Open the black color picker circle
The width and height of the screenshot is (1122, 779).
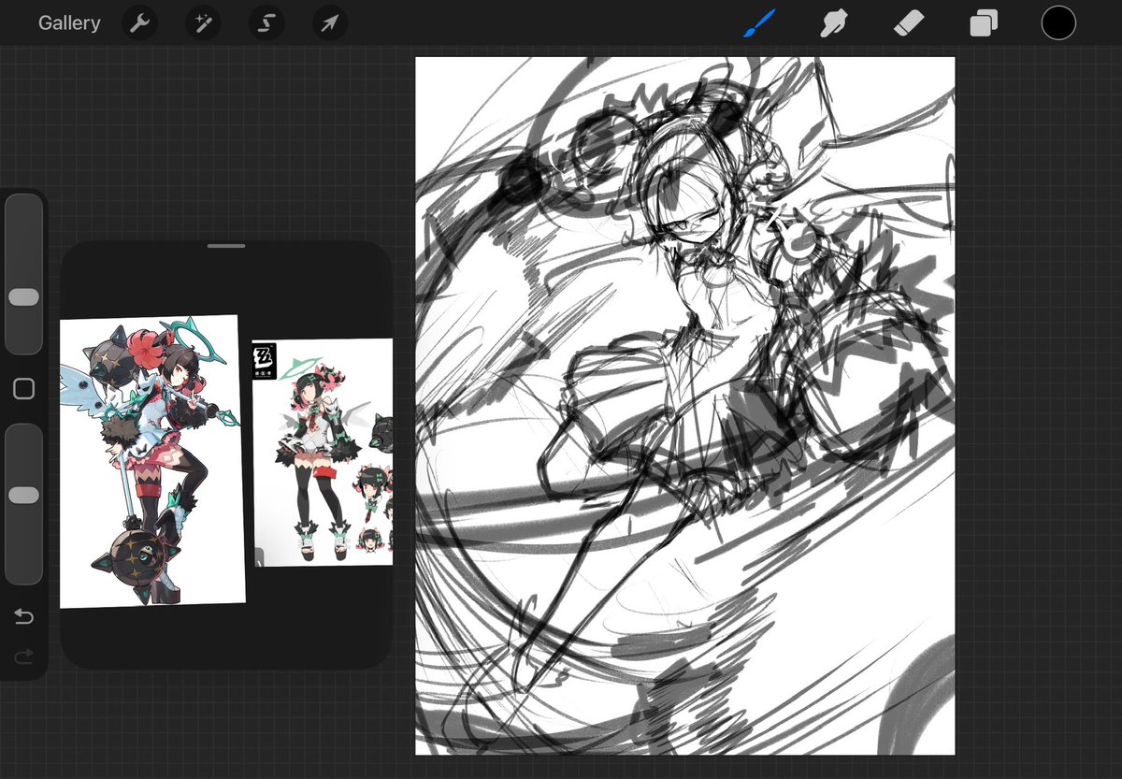(x=1058, y=23)
